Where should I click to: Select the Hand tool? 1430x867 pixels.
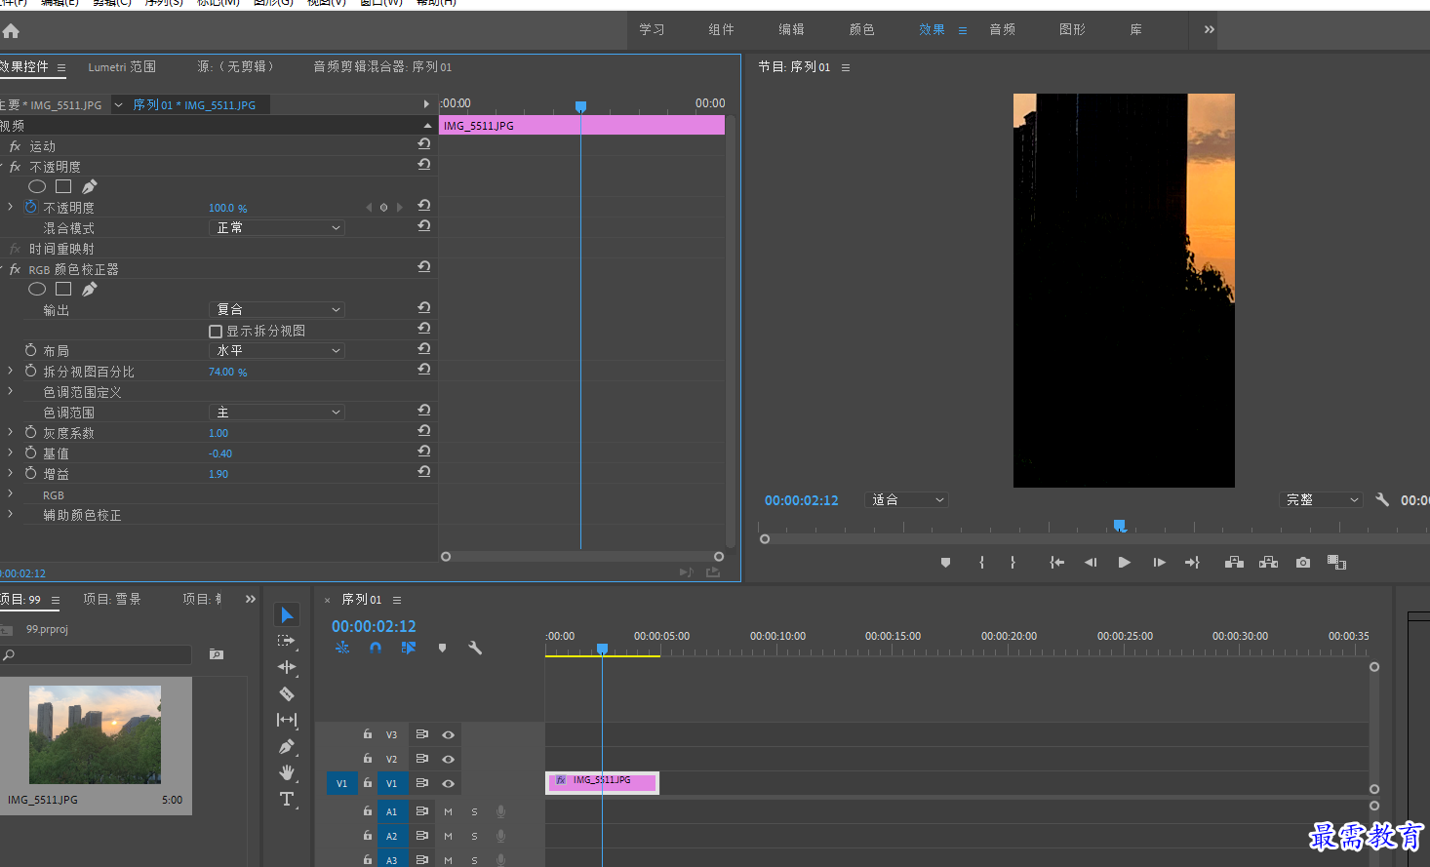[x=287, y=772]
